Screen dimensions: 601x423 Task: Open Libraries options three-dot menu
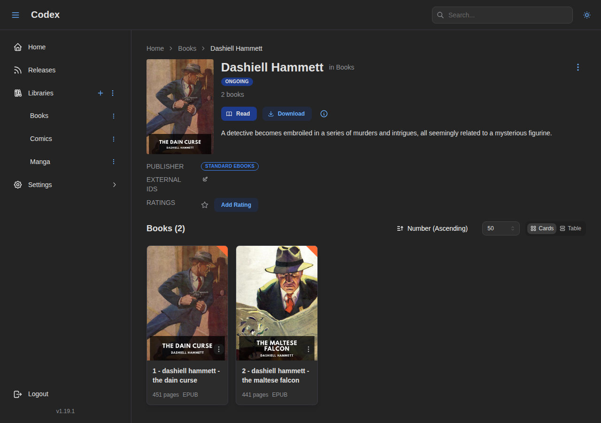click(x=113, y=93)
